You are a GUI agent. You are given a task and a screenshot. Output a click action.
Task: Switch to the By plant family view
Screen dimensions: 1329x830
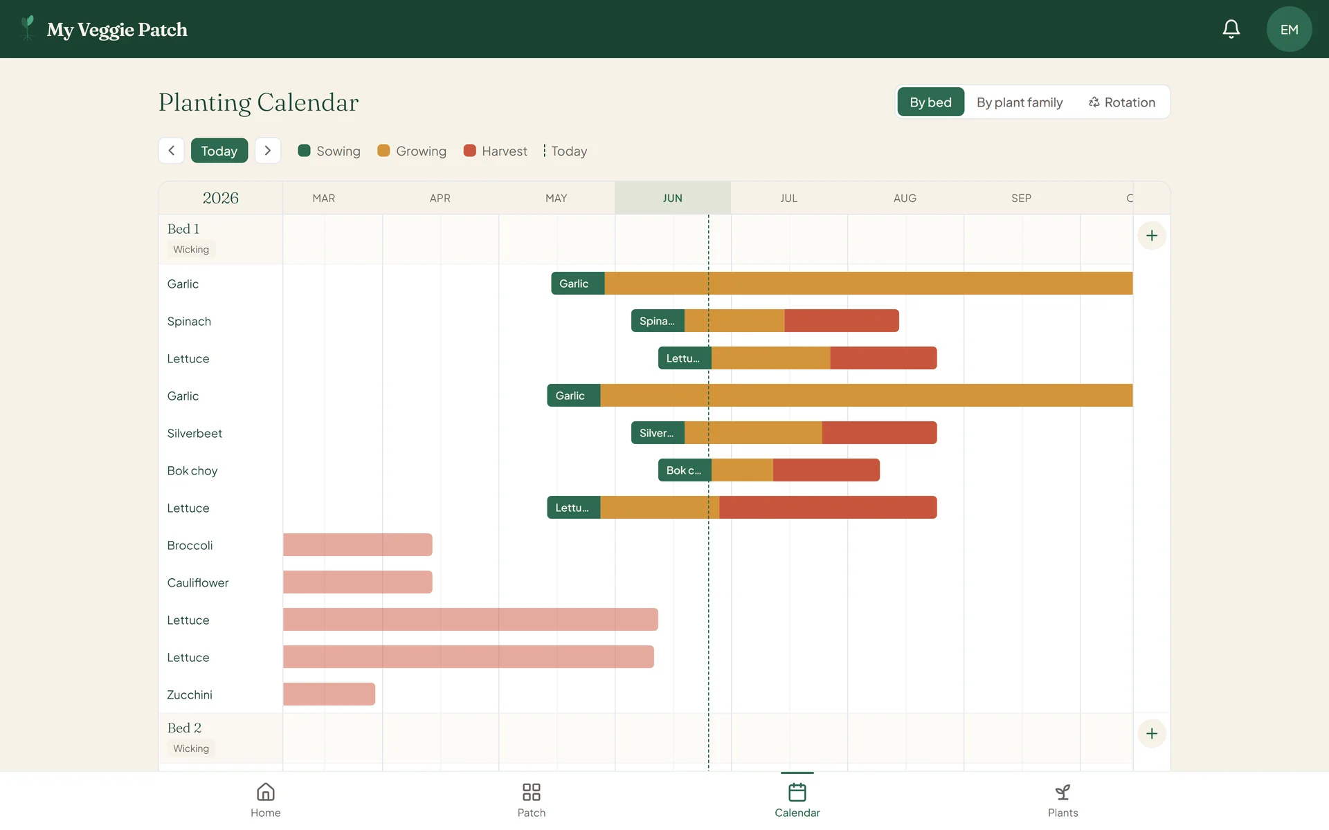pyautogui.click(x=1020, y=102)
